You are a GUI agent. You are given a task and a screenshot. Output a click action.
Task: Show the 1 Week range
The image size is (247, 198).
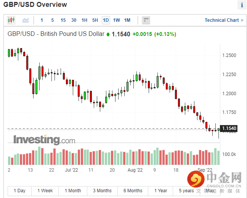click(45, 191)
